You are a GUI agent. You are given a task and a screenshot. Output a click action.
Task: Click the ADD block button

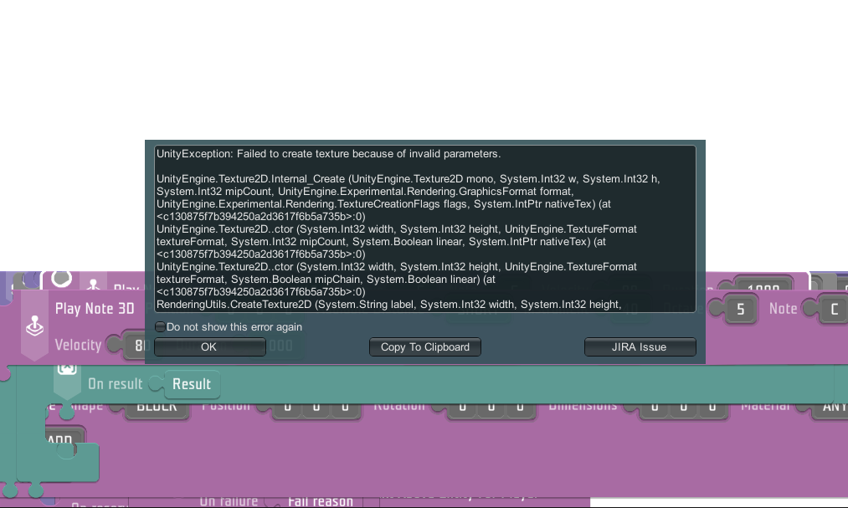[x=59, y=440]
